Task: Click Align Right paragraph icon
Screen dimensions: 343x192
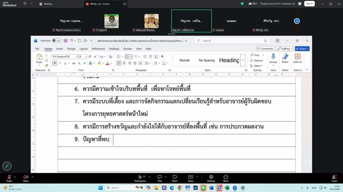Action: pyautogui.click(x=129, y=63)
